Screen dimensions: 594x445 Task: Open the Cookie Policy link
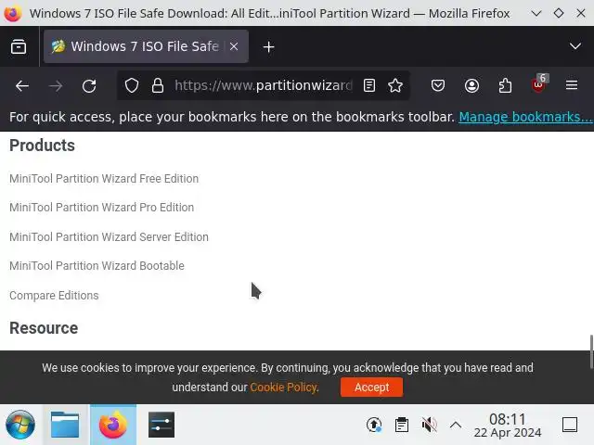284,388
